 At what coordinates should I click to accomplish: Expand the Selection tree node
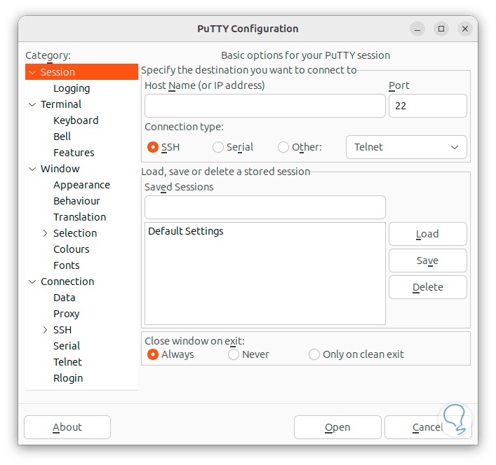pyautogui.click(x=45, y=233)
